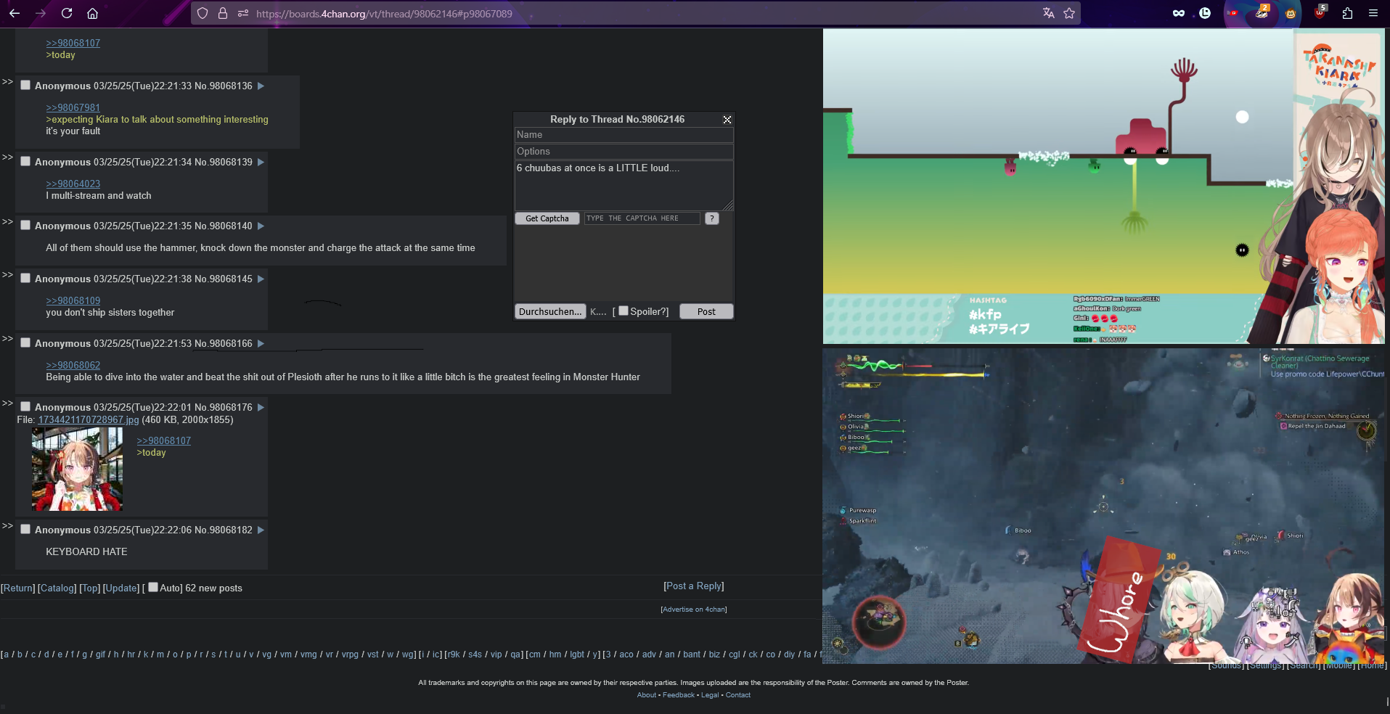Enable the Auto update checkbox
Viewport: 1390px width, 714px height.
153,588
